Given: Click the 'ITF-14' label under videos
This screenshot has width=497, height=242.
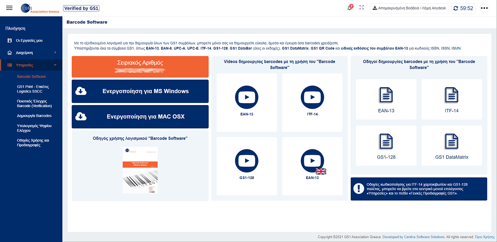Looking at the screenshot, I should pos(312,114).
